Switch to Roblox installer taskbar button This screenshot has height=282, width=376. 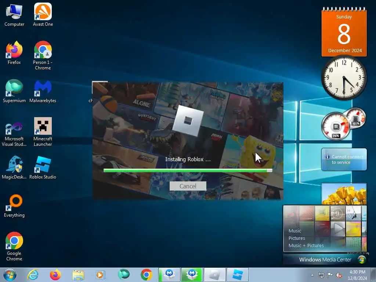(214, 275)
